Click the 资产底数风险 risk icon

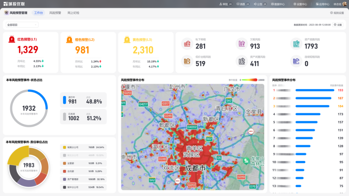[296, 44]
